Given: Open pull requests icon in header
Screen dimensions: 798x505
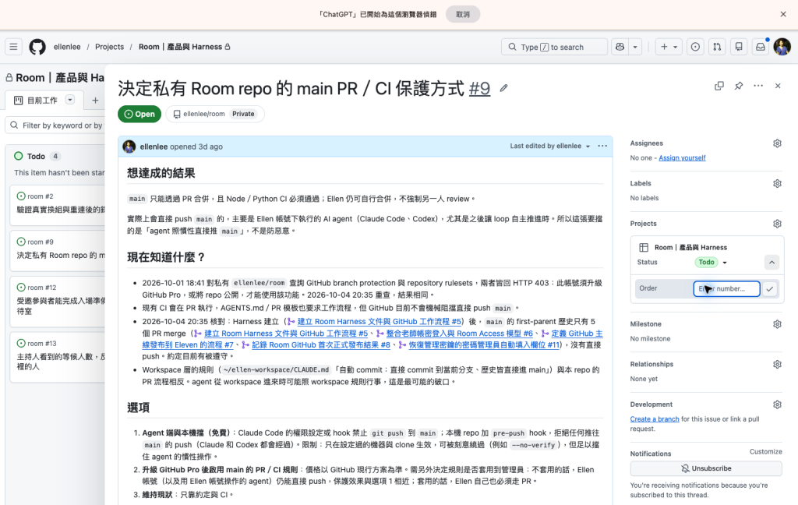Looking at the screenshot, I should click(717, 47).
